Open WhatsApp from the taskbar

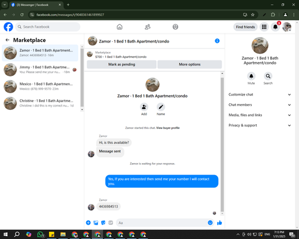[x=40, y=234]
